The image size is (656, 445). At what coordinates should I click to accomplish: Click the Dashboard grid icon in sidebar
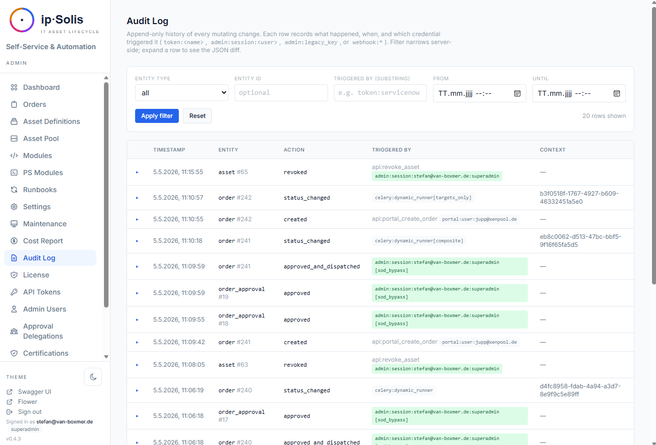14,87
